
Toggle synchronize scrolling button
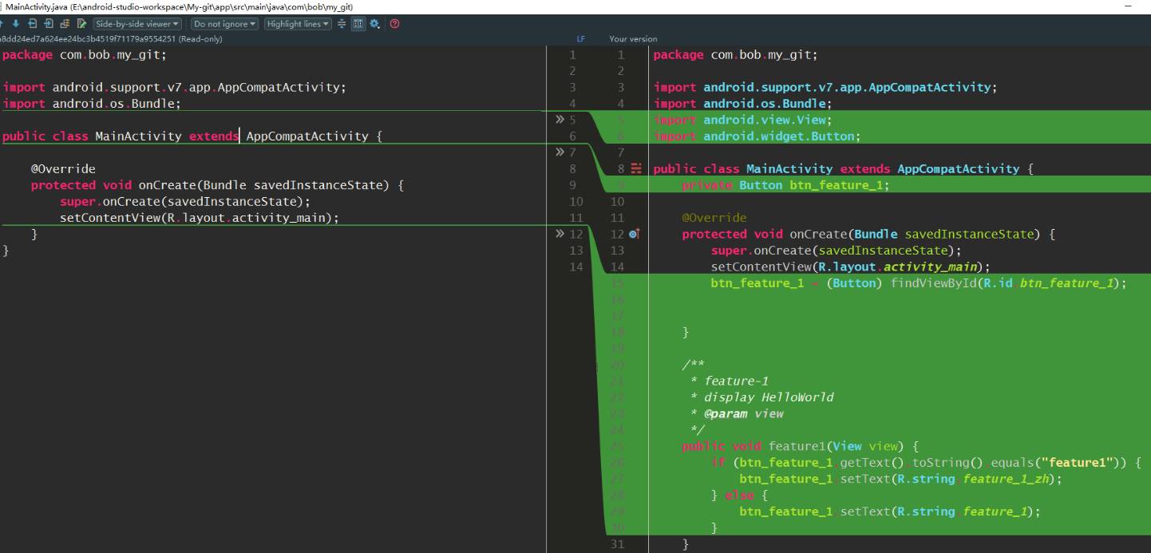[358, 24]
